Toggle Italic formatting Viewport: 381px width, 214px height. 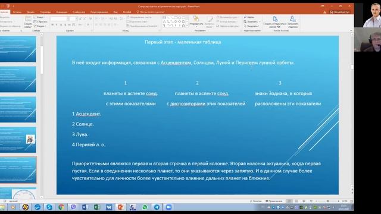click(57, 25)
